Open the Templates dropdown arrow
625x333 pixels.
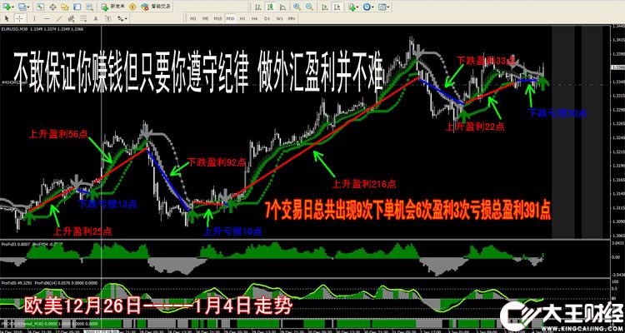point(388,7)
